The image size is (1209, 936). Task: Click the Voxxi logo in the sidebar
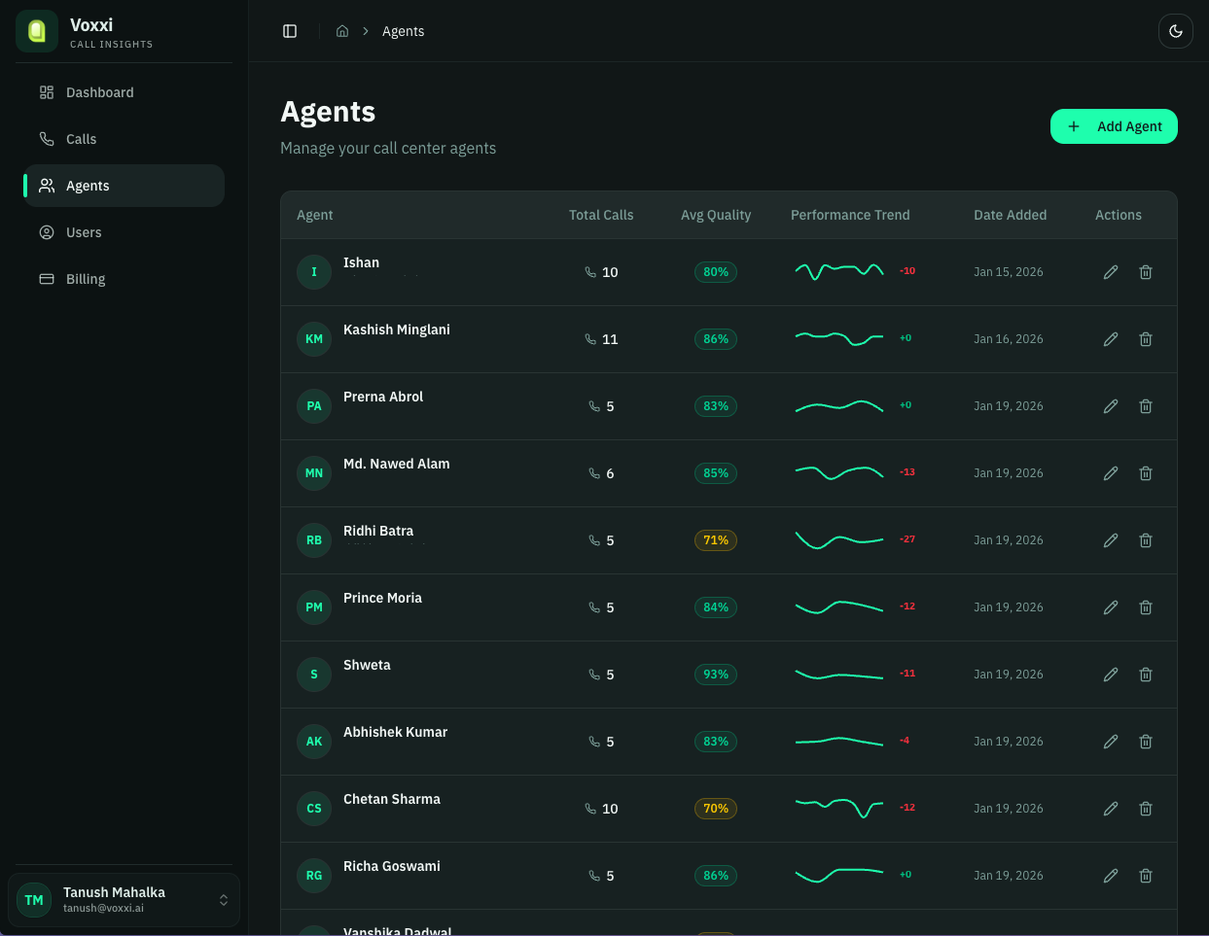[37, 31]
